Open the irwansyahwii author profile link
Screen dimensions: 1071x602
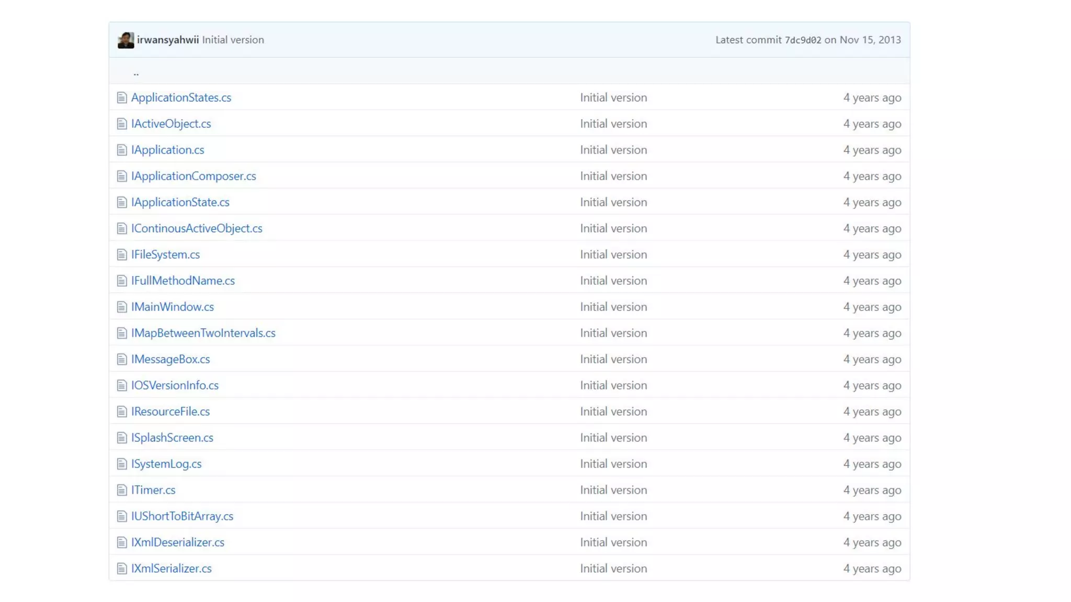(x=167, y=40)
